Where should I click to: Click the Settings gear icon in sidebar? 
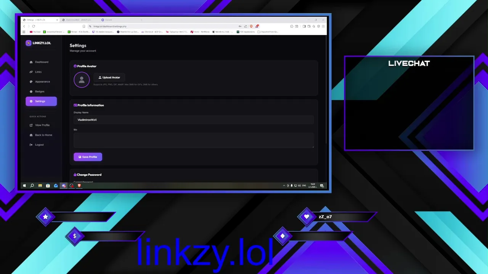(x=31, y=101)
